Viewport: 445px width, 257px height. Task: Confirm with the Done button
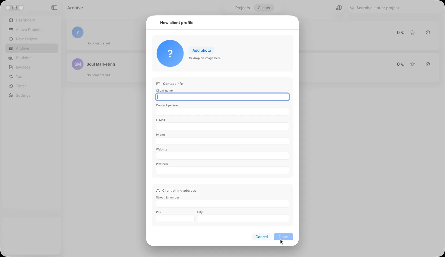[x=283, y=237]
